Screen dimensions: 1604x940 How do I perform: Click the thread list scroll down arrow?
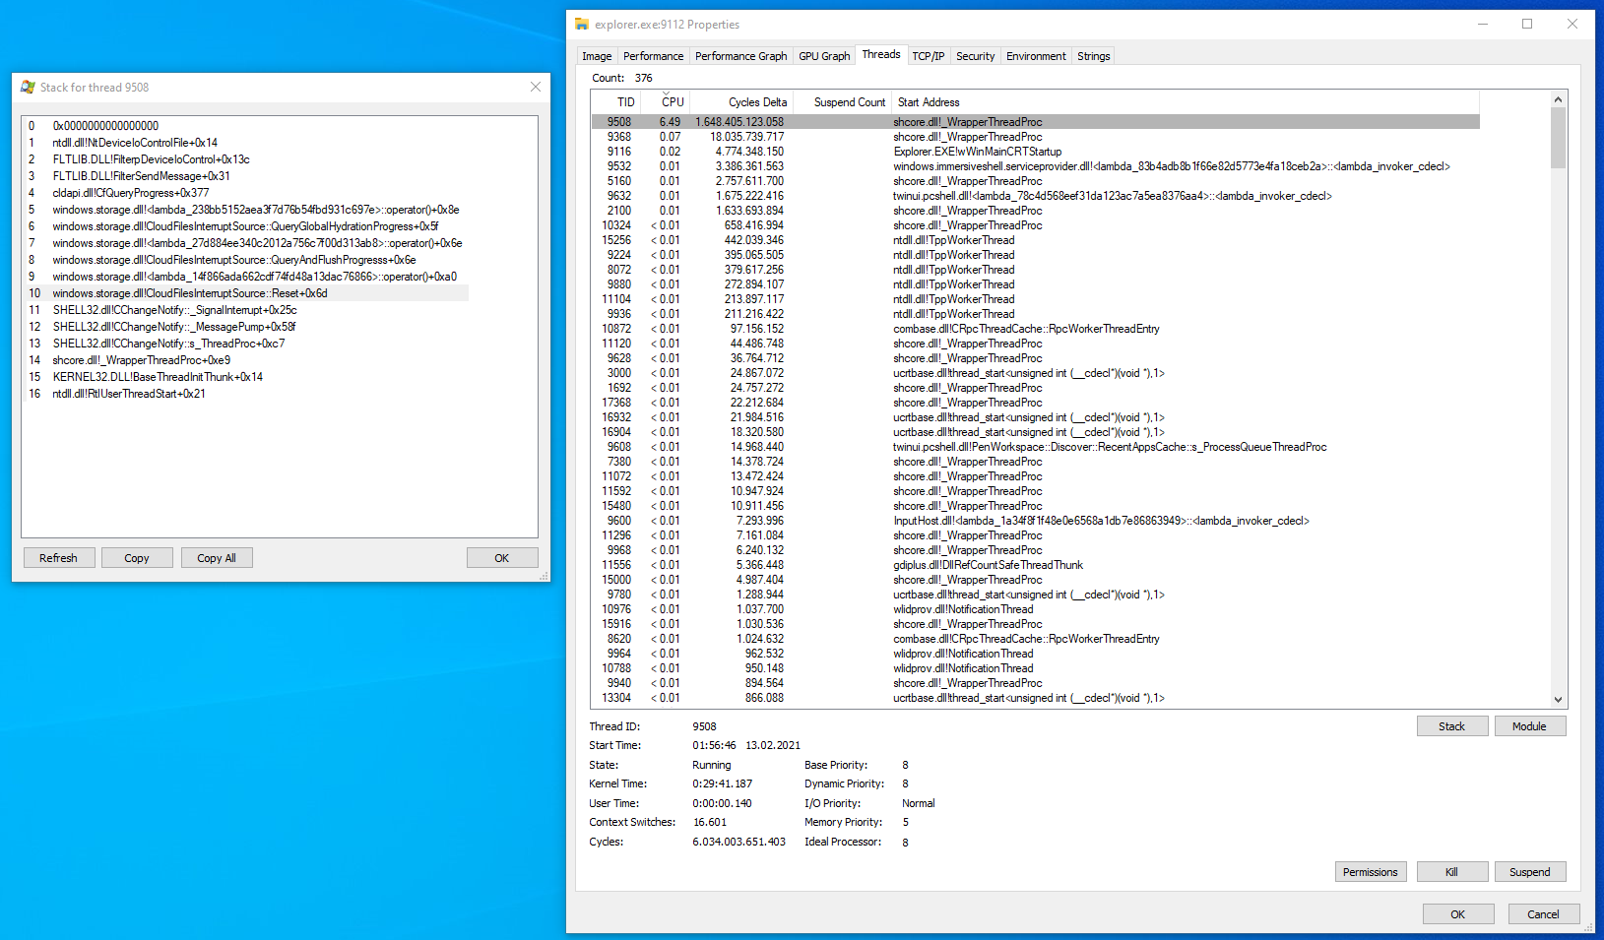(1558, 700)
